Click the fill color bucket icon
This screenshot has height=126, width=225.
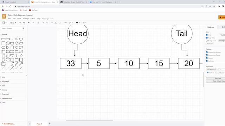point(52,22)
